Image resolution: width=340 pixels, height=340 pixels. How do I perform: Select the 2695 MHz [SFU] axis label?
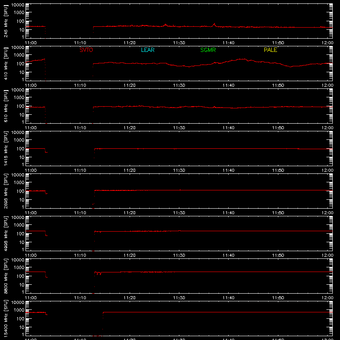6,191
